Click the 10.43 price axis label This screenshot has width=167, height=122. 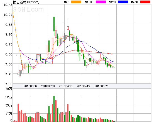tap(8, 5)
